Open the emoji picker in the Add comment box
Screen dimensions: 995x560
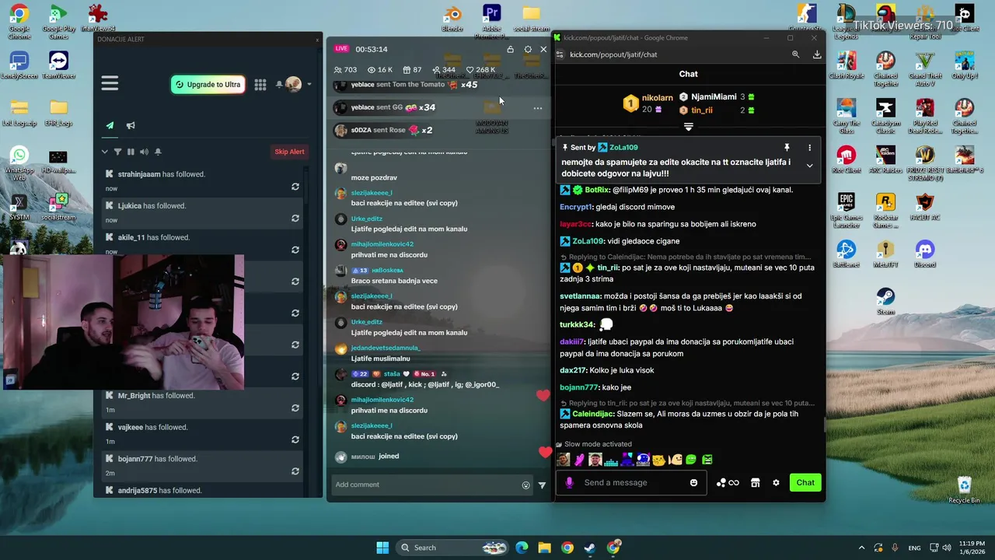526,485
